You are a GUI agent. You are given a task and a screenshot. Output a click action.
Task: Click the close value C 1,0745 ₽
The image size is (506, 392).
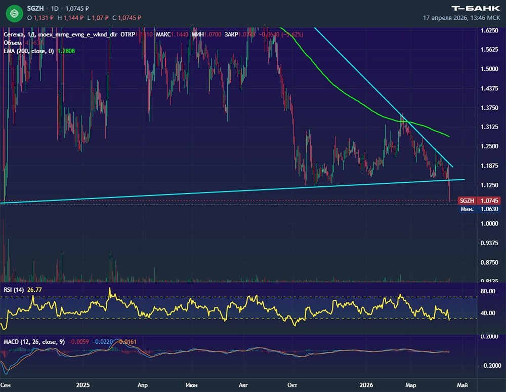click(x=126, y=18)
